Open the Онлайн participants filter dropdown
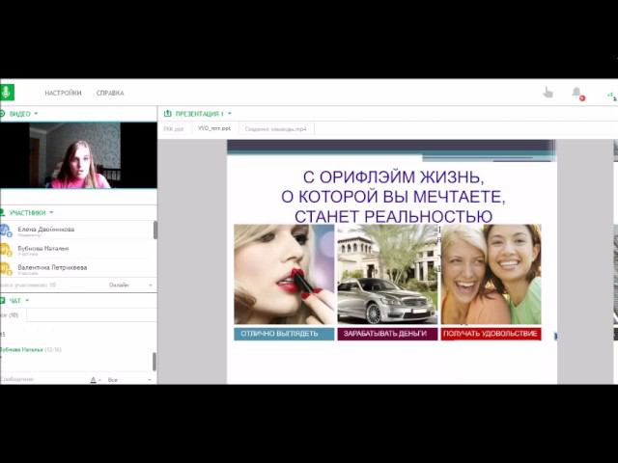Screen dimensions: 618x463 pos(130,285)
